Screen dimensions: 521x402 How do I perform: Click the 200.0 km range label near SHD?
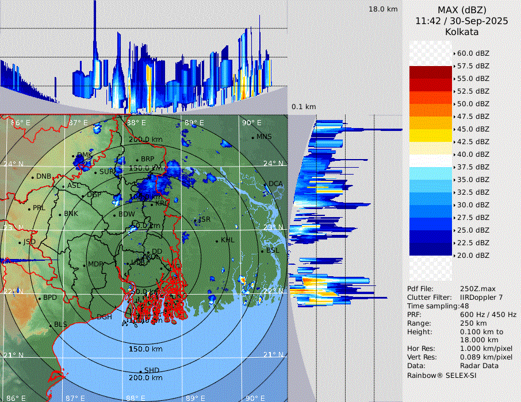[145, 378]
